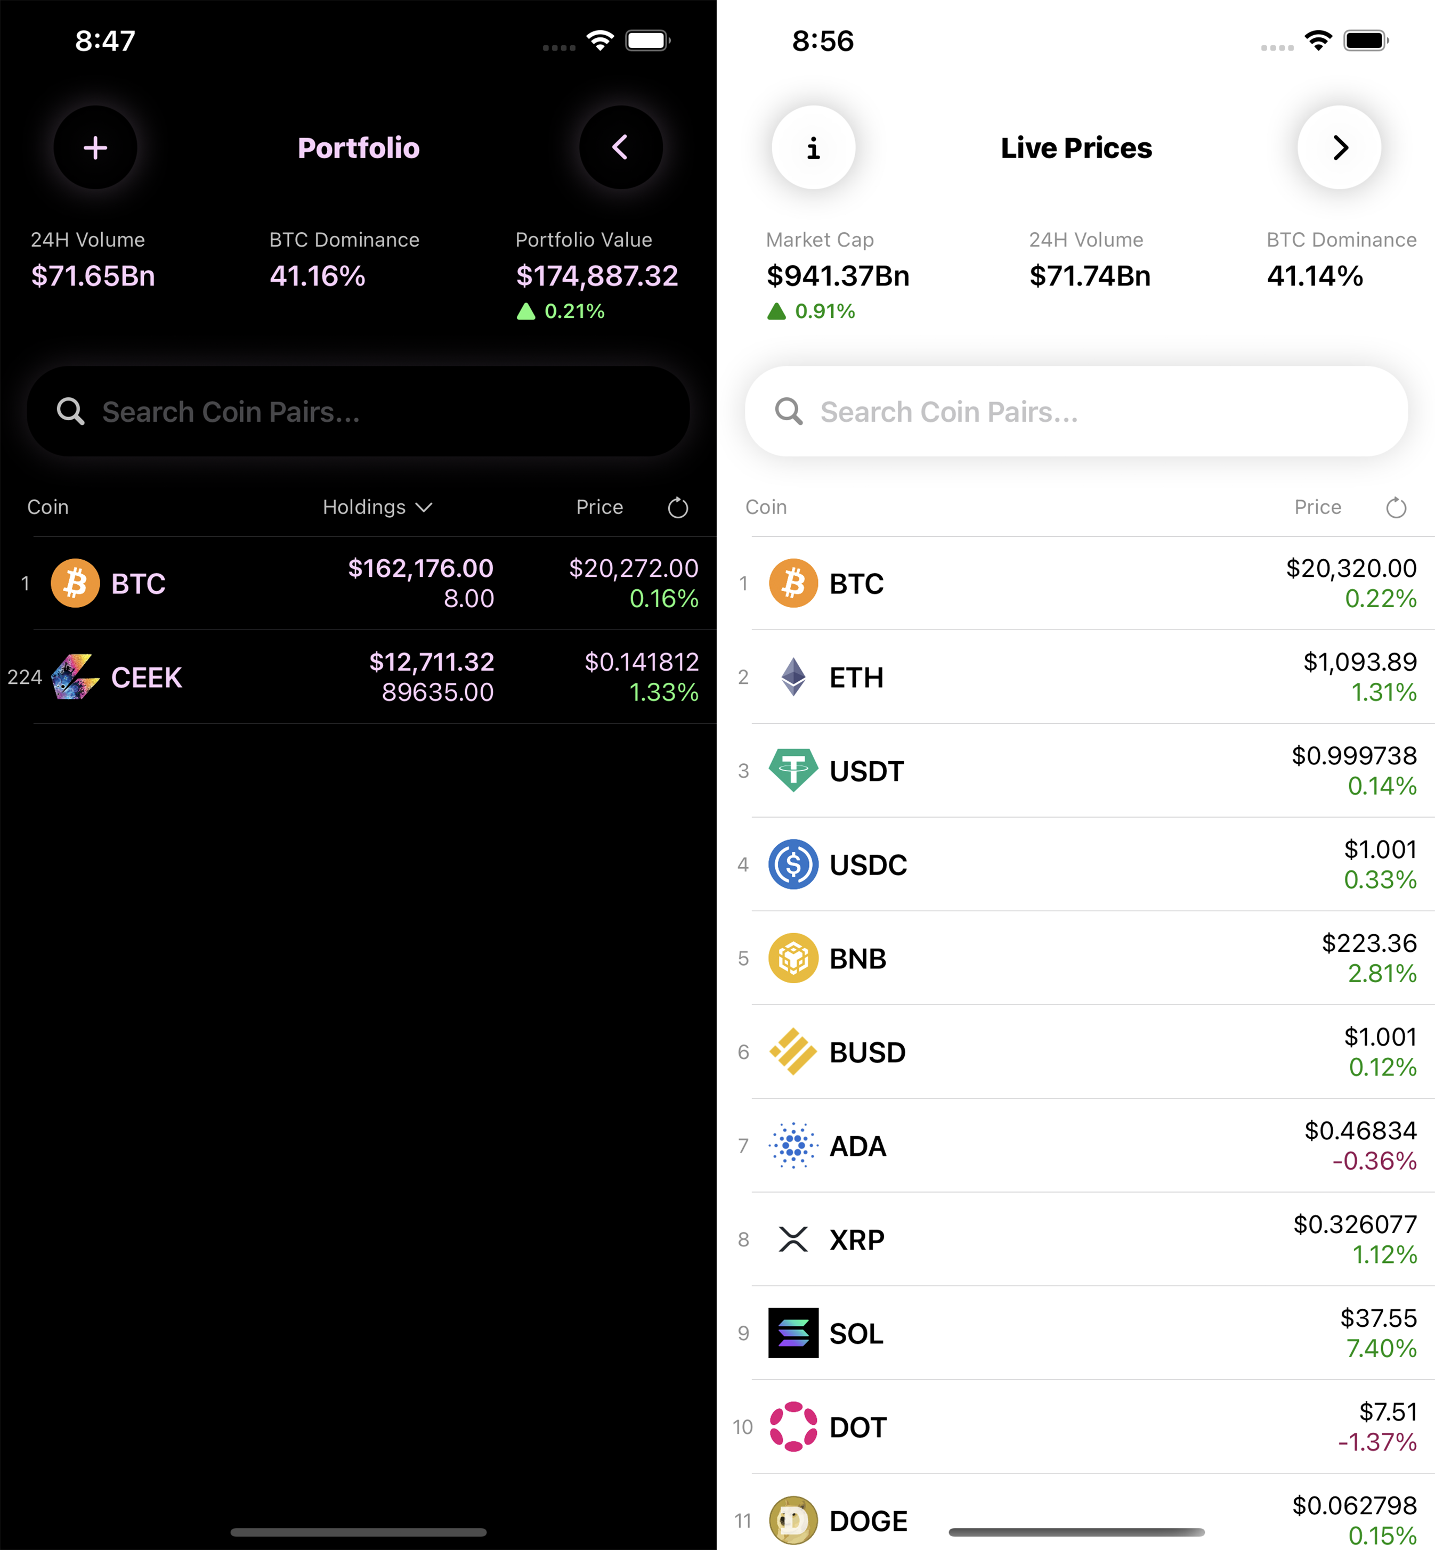This screenshot has height=1550, width=1435.
Task: Open the Holdings sort dropdown
Action: click(377, 507)
